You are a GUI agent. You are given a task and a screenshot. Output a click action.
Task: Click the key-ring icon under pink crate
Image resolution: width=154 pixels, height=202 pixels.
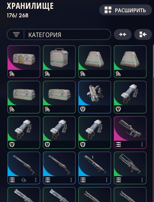pos(12,74)
